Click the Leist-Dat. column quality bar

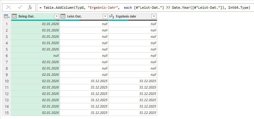tap(84, 20)
